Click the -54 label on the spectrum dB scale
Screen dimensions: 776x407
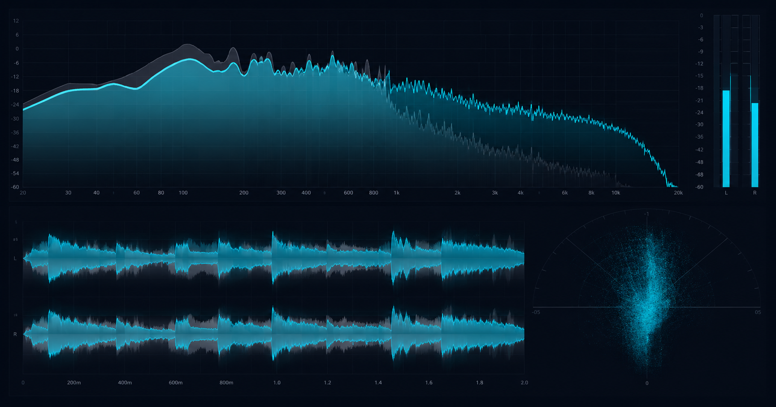click(15, 173)
